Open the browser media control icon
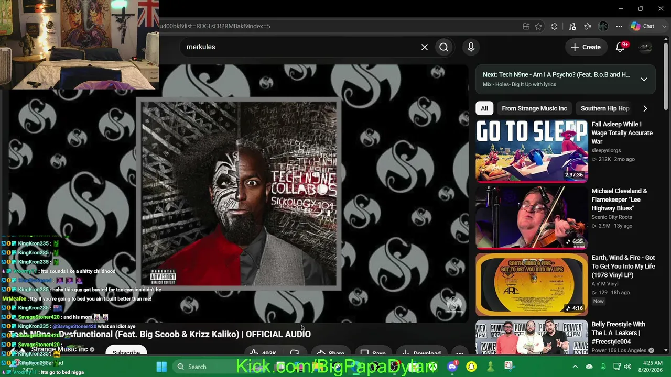 572,26
